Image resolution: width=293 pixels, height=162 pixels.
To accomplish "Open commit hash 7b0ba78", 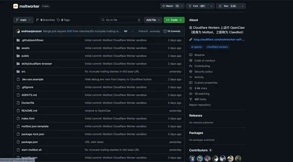I will tap(143, 31).
